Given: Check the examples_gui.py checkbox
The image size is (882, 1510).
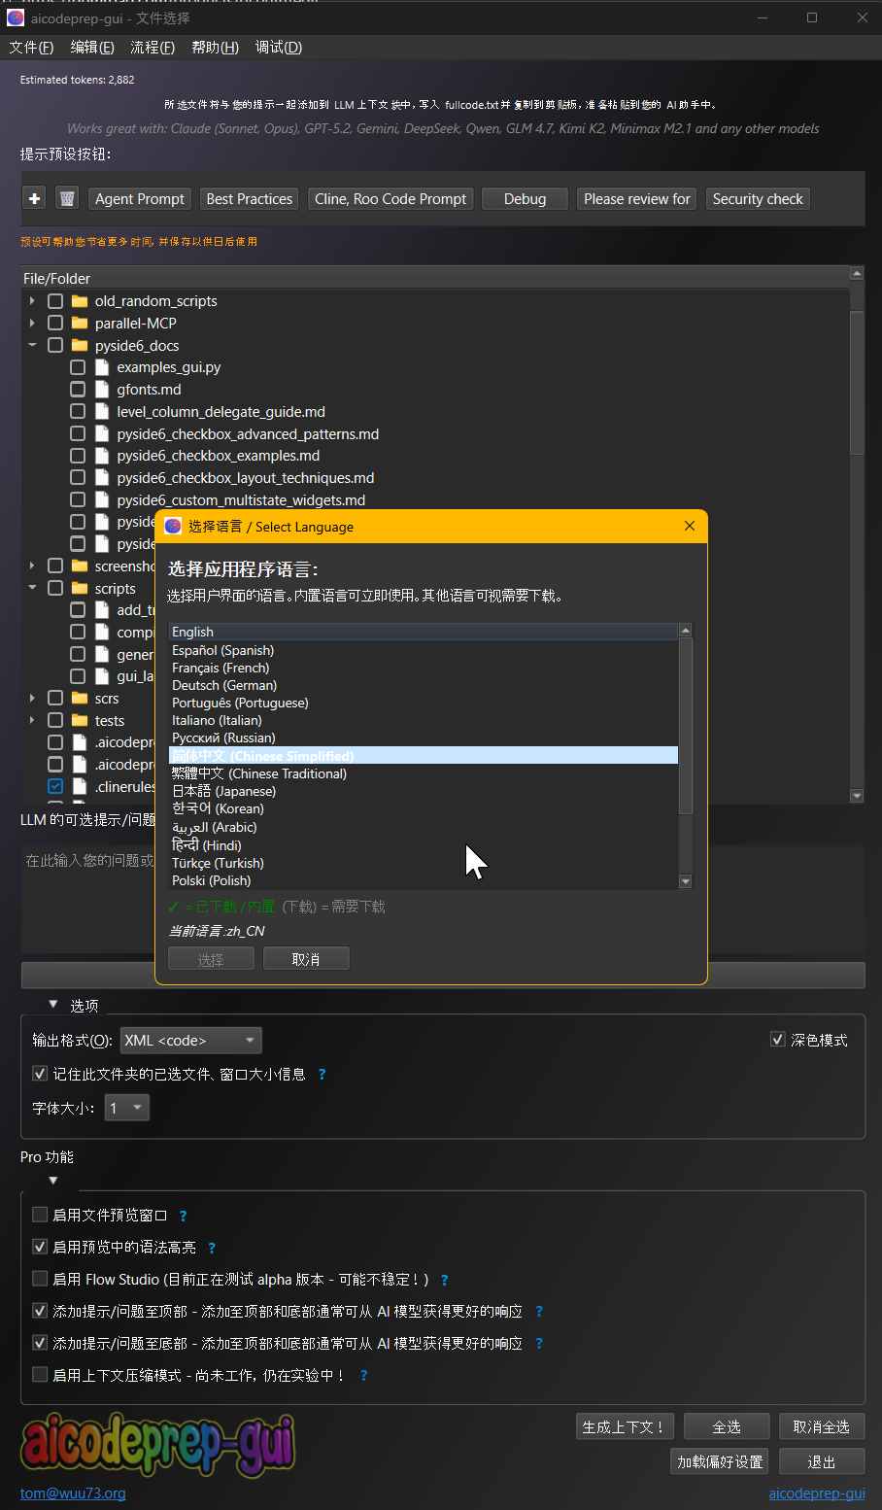Looking at the screenshot, I should [78, 367].
